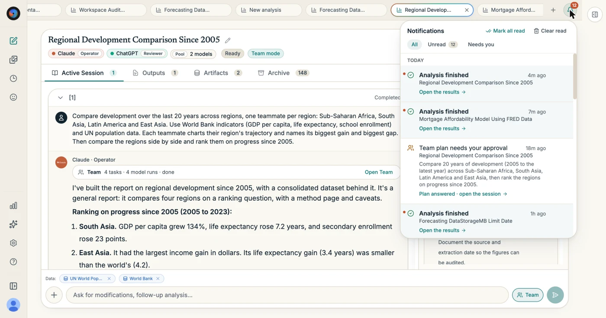Click the new chat compose icon in sidebar

(13, 41)
